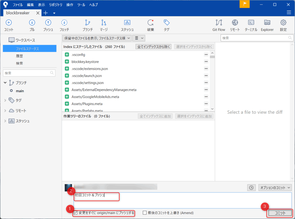The image size is (295, 219).
Task: Click the Pull (プル) toolbar icon
Action: tap(32, 23)
